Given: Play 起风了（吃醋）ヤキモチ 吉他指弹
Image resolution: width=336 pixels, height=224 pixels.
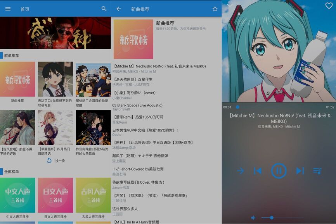Looking at the screenshot, I should tap(166, 158).
